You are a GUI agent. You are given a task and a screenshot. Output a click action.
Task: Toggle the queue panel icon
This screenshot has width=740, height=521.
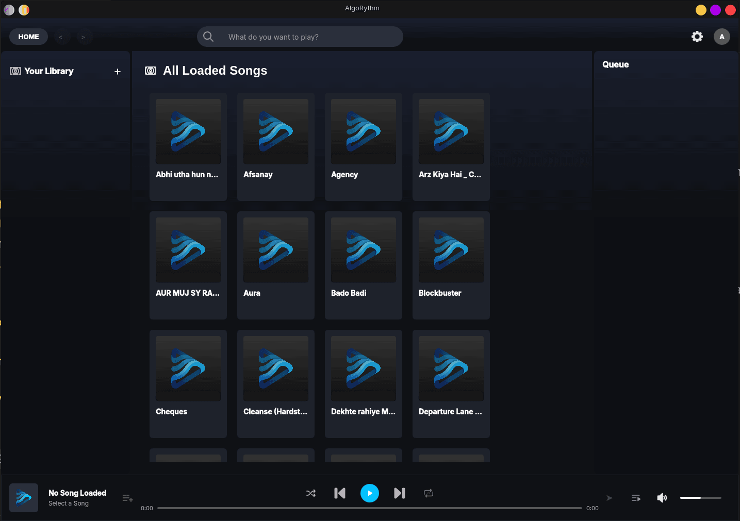tap(636, 498)
